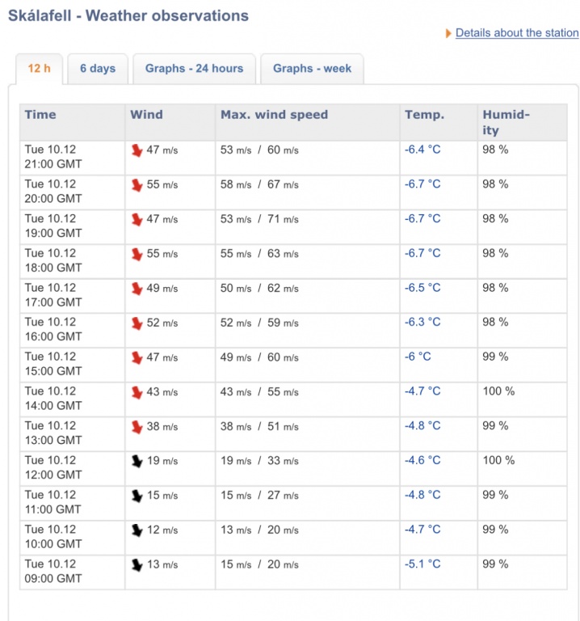Click the black wind arrow at 09:00 GMT

[x=137, y=565]
